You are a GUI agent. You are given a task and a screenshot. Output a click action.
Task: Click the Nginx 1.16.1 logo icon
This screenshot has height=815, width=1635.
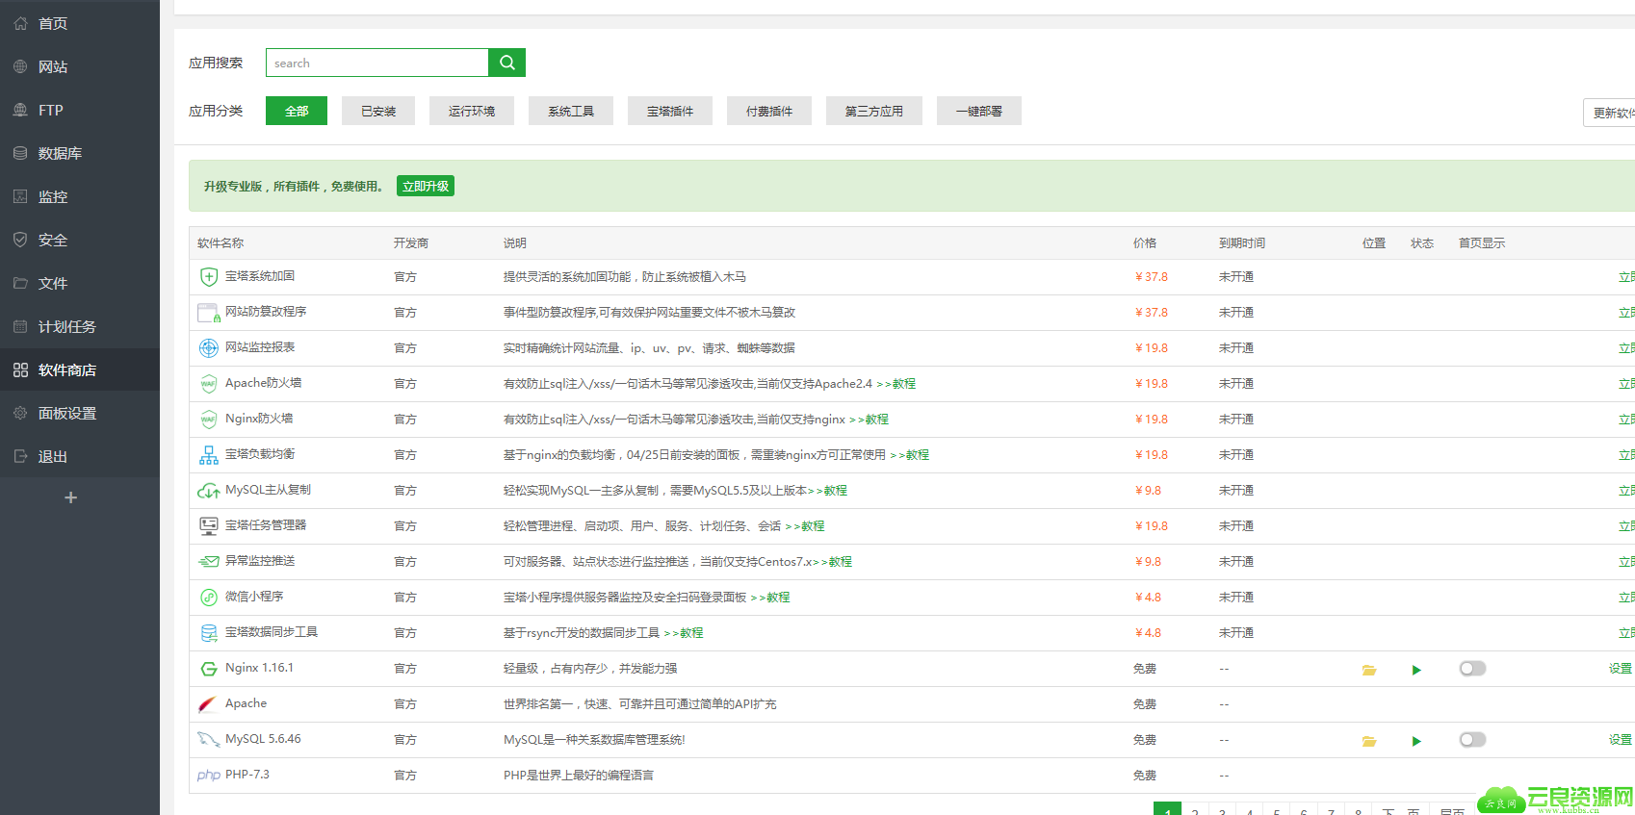(x=208, y=669)
